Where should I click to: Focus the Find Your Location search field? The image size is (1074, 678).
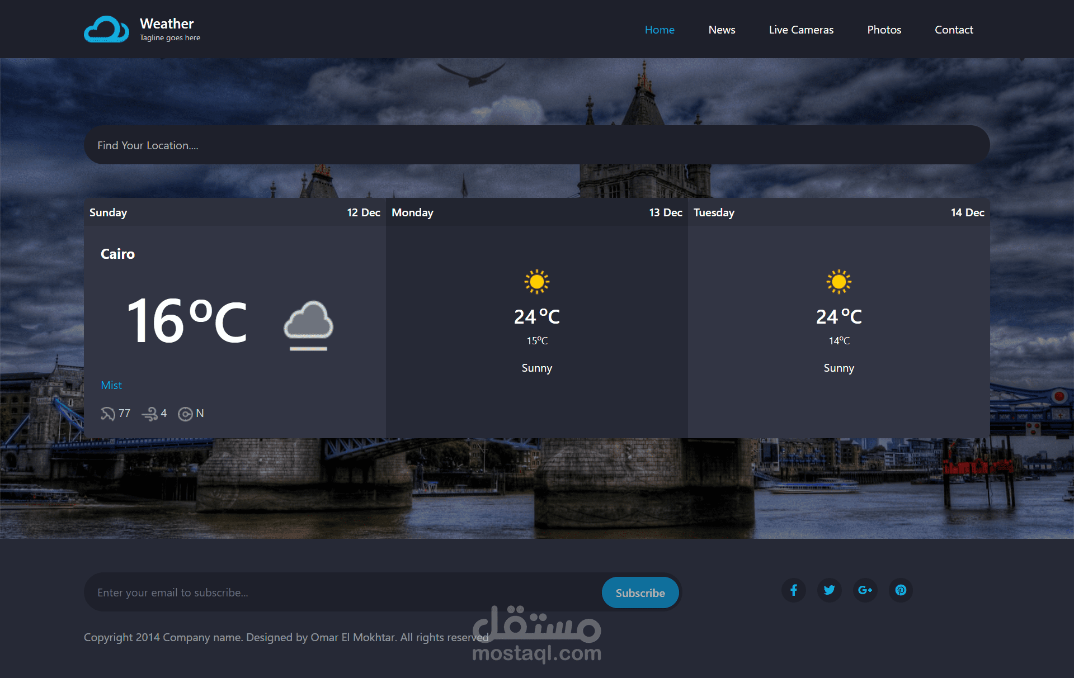click(536, 145)
